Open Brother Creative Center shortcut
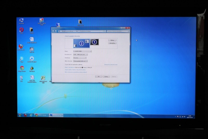This screenshot has width=208, height=139. pos(42,21)
